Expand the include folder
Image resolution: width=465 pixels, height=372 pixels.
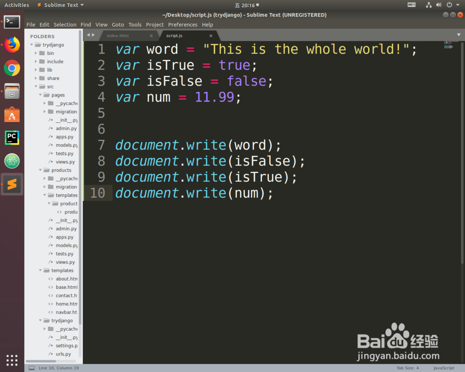(x=36, y=61)
